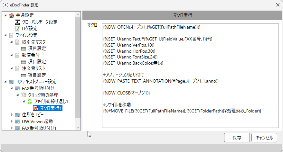Expand the DW Viewer起動 node
The width and height of the screenshot is (283, 152).
[12, 121]
